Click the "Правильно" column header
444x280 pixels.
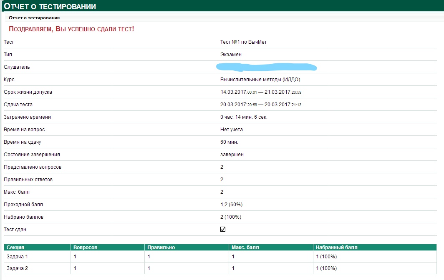[x=161, y=247]
